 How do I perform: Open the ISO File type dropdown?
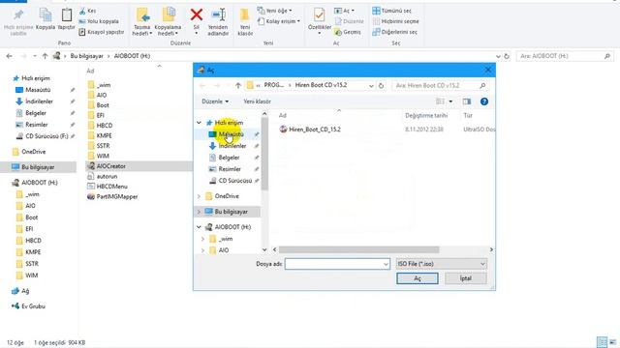442,264
